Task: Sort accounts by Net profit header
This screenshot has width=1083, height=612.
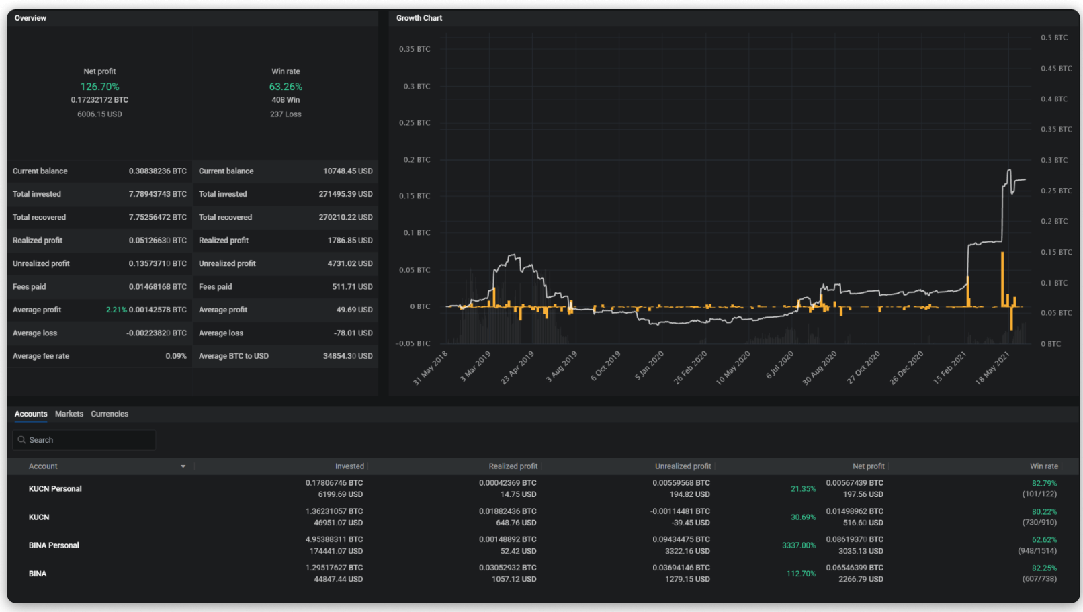Action: pos(868,466)
